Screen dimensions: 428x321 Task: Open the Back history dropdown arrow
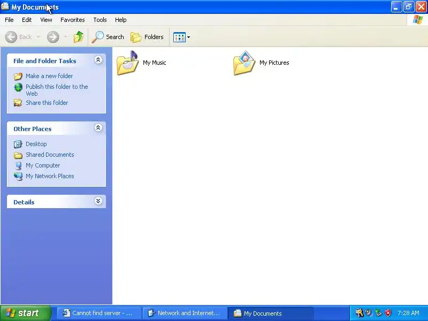point(39,37)
